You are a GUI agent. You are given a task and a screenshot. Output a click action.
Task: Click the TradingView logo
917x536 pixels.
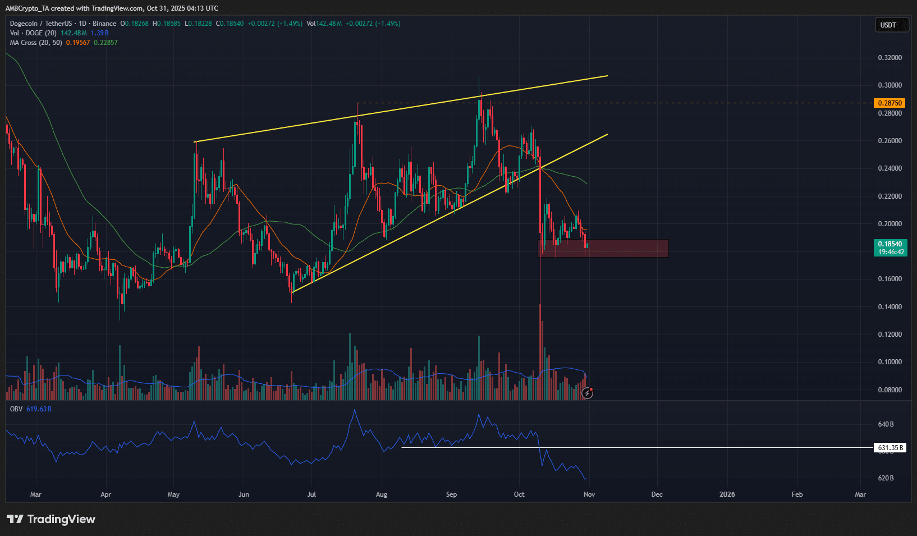coord(51,519)
